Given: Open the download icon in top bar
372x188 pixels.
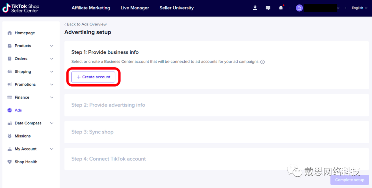Looking at the screenshot, I should (255, 8).
